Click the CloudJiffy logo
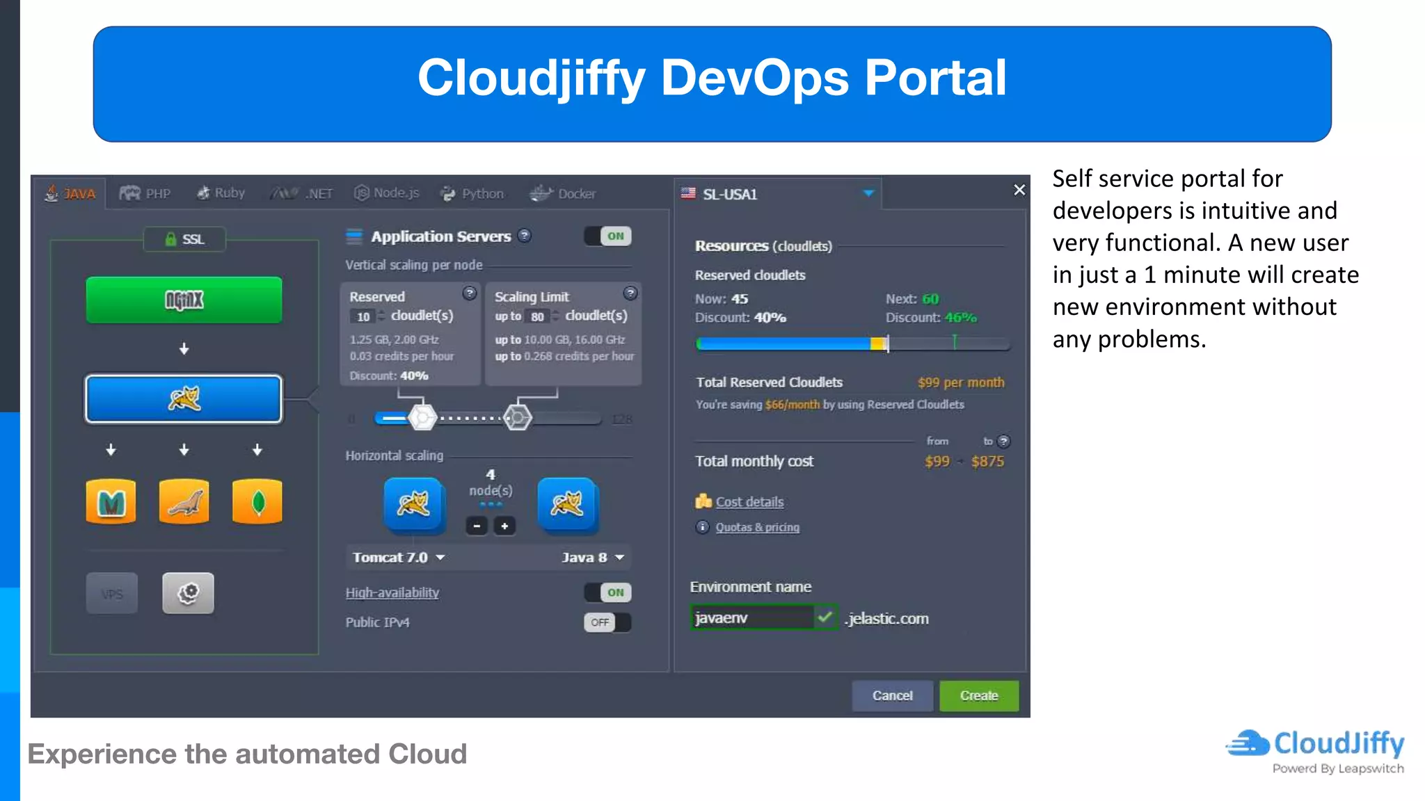This screenshot has height=801, width=1425. (1315, 751)
